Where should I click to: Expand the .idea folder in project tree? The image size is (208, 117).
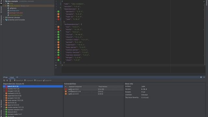pos(6,4)
